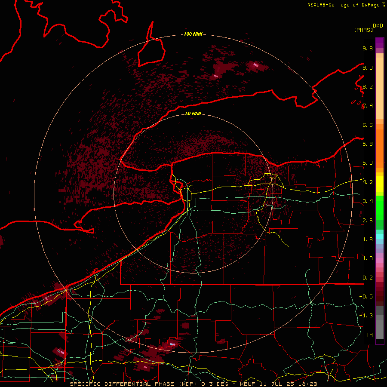Screen dimensions: 387x387
Task: Click the 5.0 color scale value
Action: tap(368, 163)
